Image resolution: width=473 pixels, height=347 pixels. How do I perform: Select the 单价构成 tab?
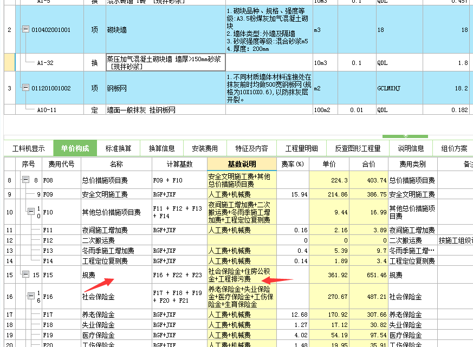coord(75,148)
